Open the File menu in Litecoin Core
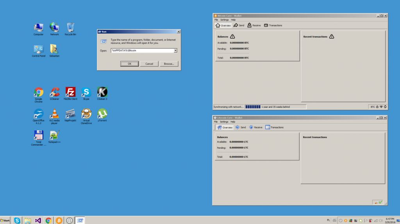The height and width of the screenshot is (224, 400). pyautogui.click(x=216, y=122)
